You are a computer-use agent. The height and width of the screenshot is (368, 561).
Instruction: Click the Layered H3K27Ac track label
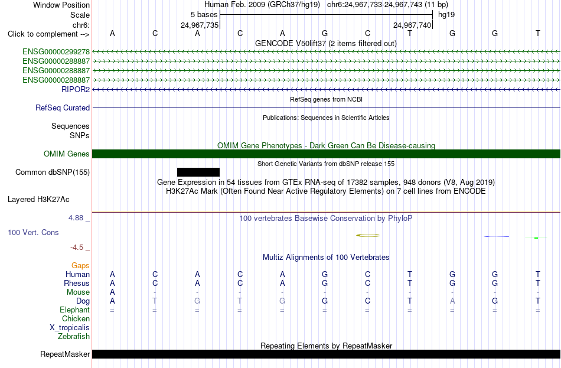[x=38, y=200]
